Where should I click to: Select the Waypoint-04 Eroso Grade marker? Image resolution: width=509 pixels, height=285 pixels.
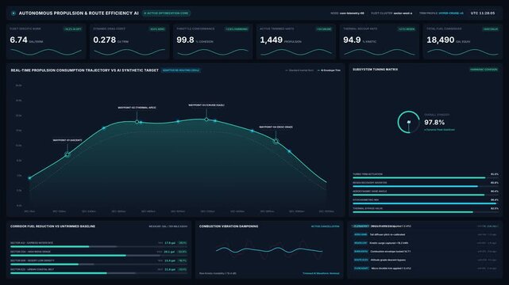click(x=276, y=141)
